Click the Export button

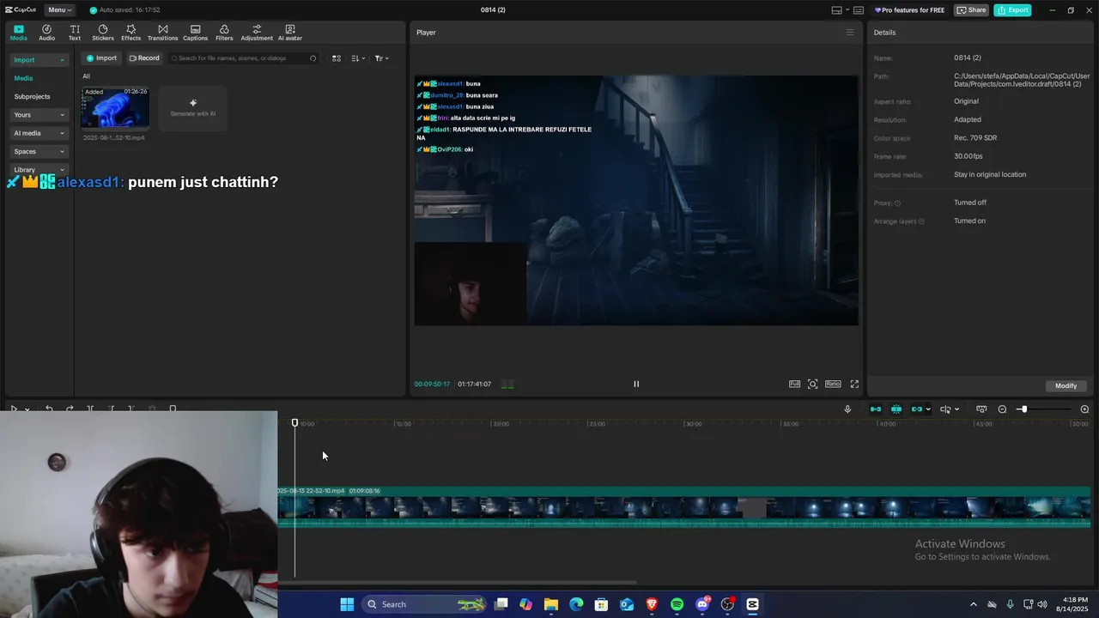[x=1012, y=10]
